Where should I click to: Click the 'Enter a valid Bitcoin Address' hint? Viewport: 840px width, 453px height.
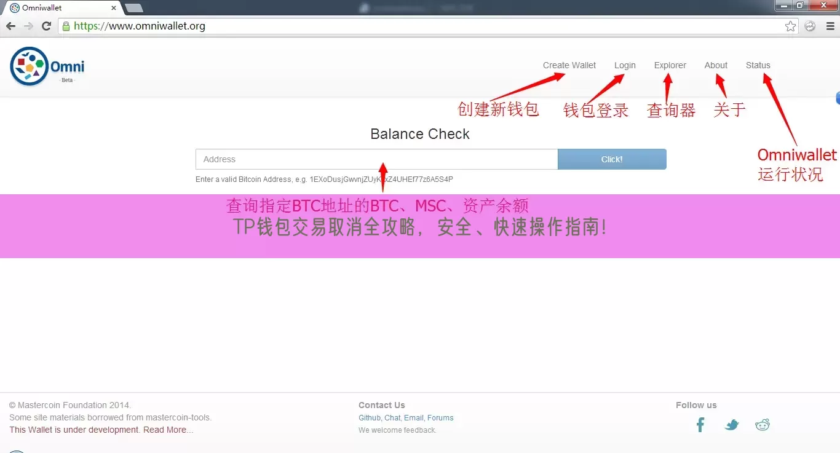click(x=324, y=179)
